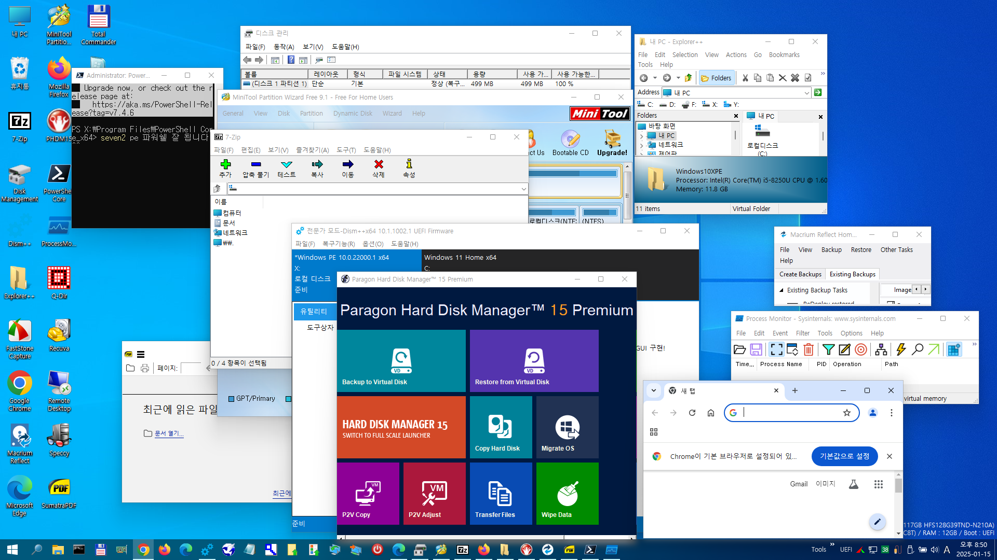Click the green Jump To arrow in Process Monitor
Screen dimensions: 997x560
[x=934, y=349]
